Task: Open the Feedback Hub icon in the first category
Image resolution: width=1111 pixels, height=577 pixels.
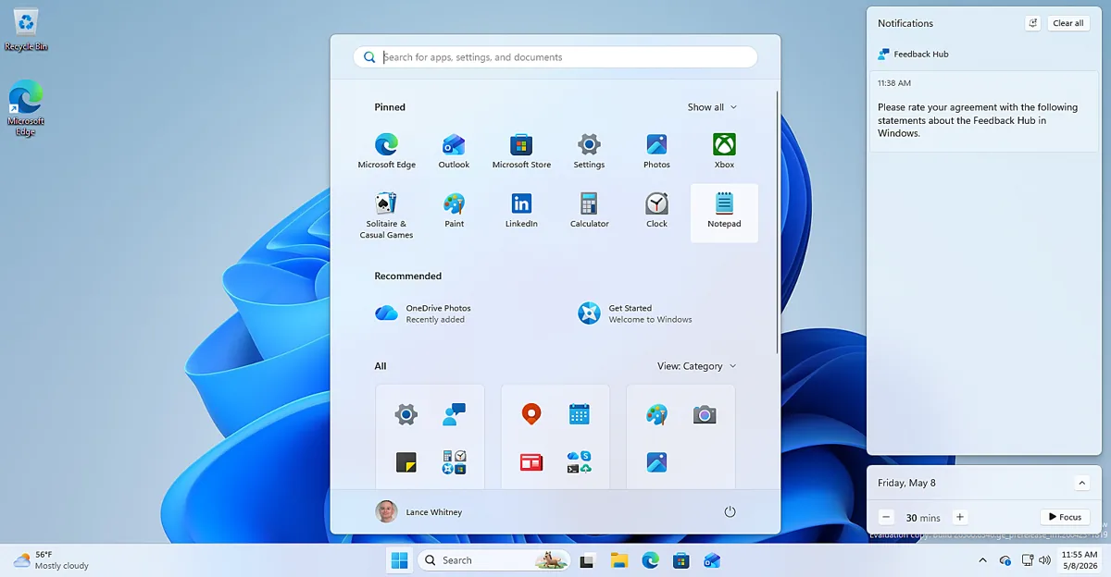Action: click(x=454, y=414)
